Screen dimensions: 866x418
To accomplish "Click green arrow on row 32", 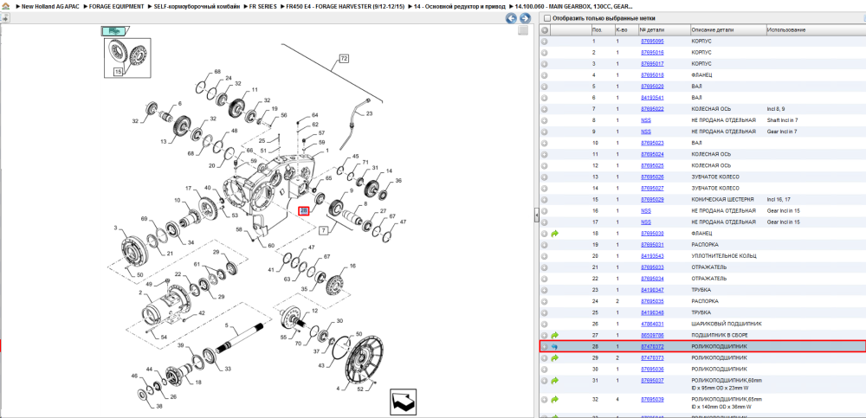I will click(555, 399).
